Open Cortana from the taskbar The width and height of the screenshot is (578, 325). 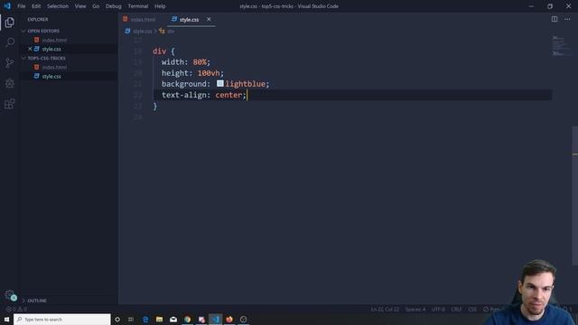pos(117,319)
